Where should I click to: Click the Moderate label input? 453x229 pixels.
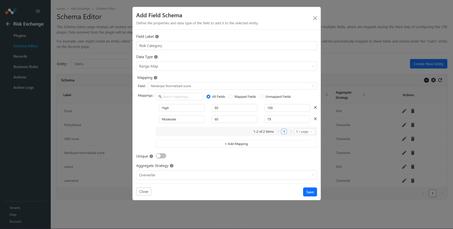pyautogui.click(x=182, y=119)
